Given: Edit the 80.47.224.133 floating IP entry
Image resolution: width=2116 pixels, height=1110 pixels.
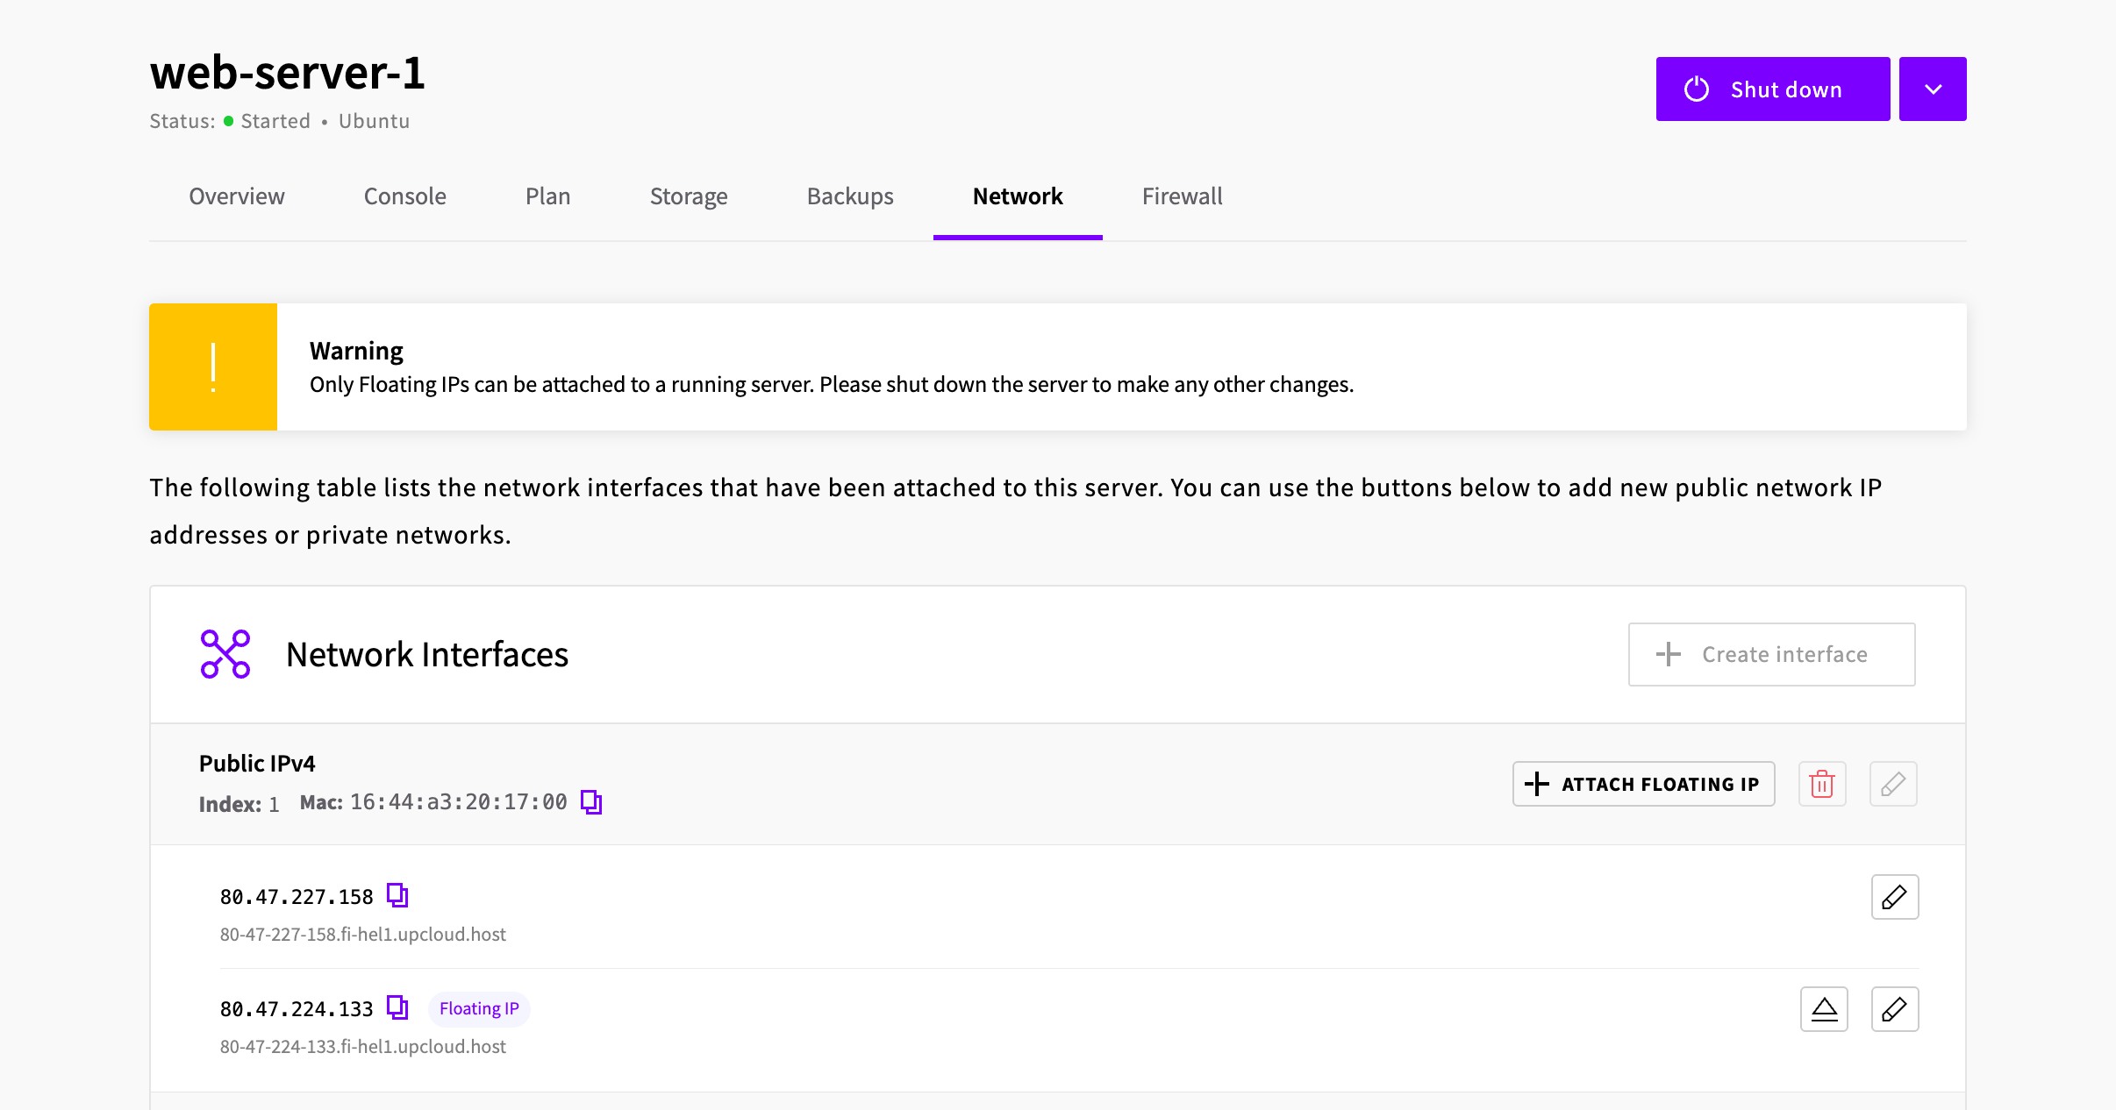Looking at the screenshot, I should pos(1895,1009).
